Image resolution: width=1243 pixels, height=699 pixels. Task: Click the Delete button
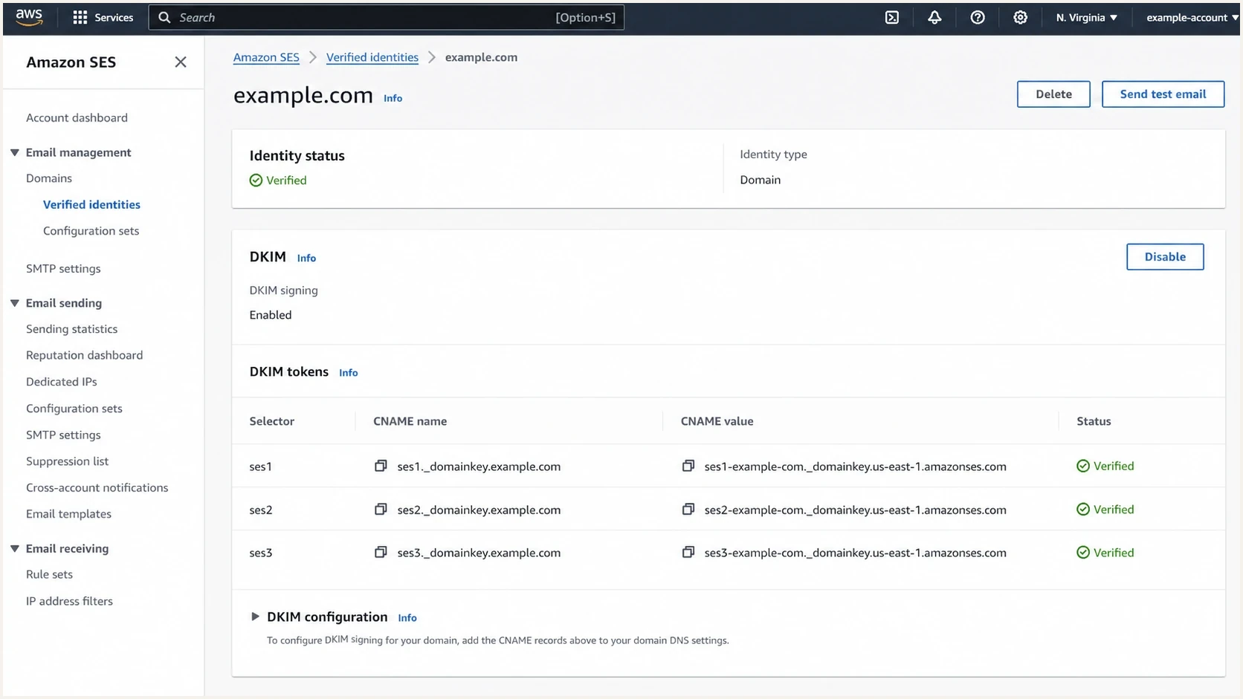point(1053,94)
